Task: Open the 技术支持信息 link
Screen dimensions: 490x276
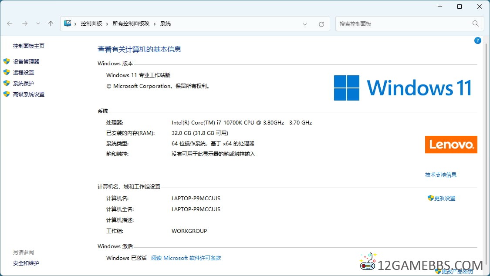Action: click(x=440, y=175)
